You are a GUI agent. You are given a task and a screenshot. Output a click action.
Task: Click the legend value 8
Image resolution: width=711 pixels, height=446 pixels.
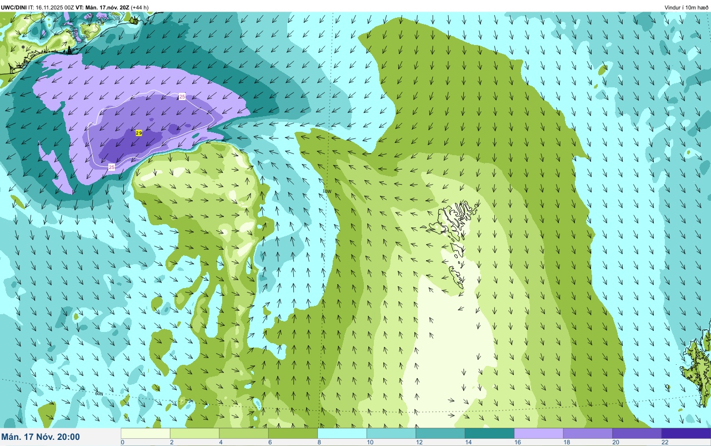(319, 442)
